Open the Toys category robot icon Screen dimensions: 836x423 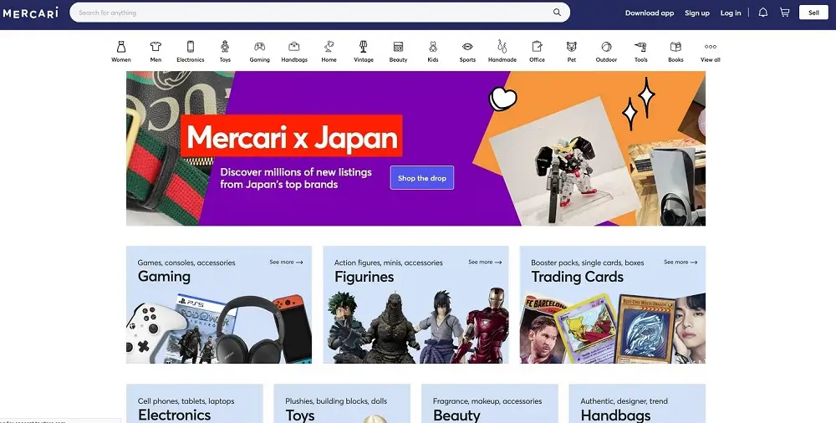coord(225,47)
